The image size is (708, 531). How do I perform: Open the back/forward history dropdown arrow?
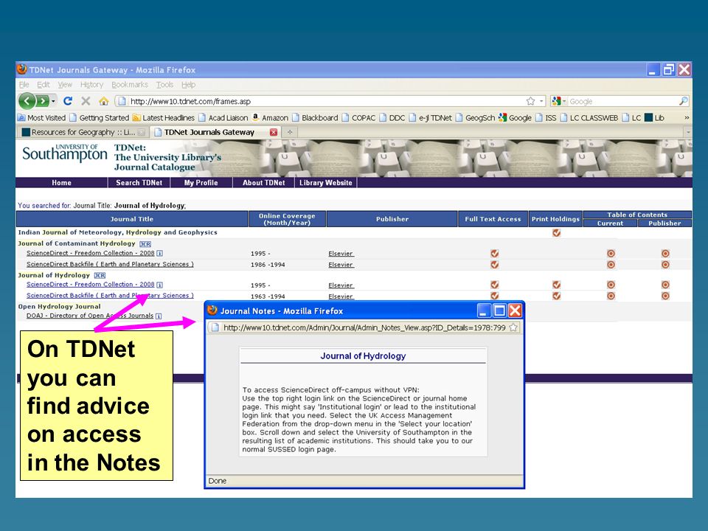[53, 101]
